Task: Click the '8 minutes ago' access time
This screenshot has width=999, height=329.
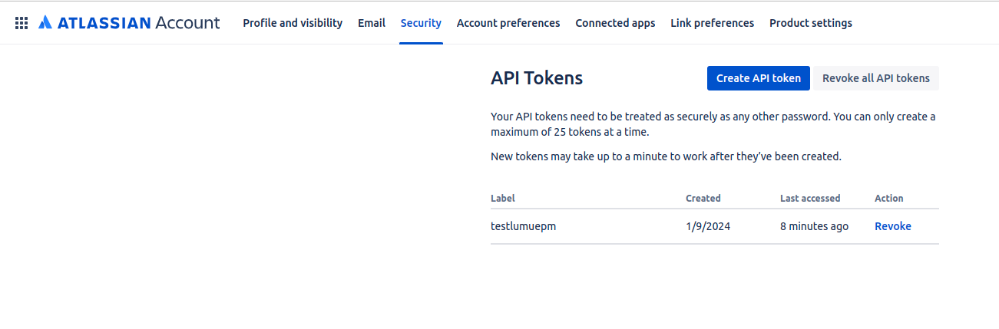Action: pos(814,226)
